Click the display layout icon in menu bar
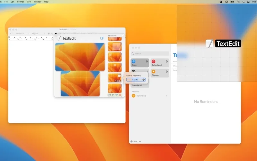This screenshot has height=161, width=257. (x=226, y=2)
